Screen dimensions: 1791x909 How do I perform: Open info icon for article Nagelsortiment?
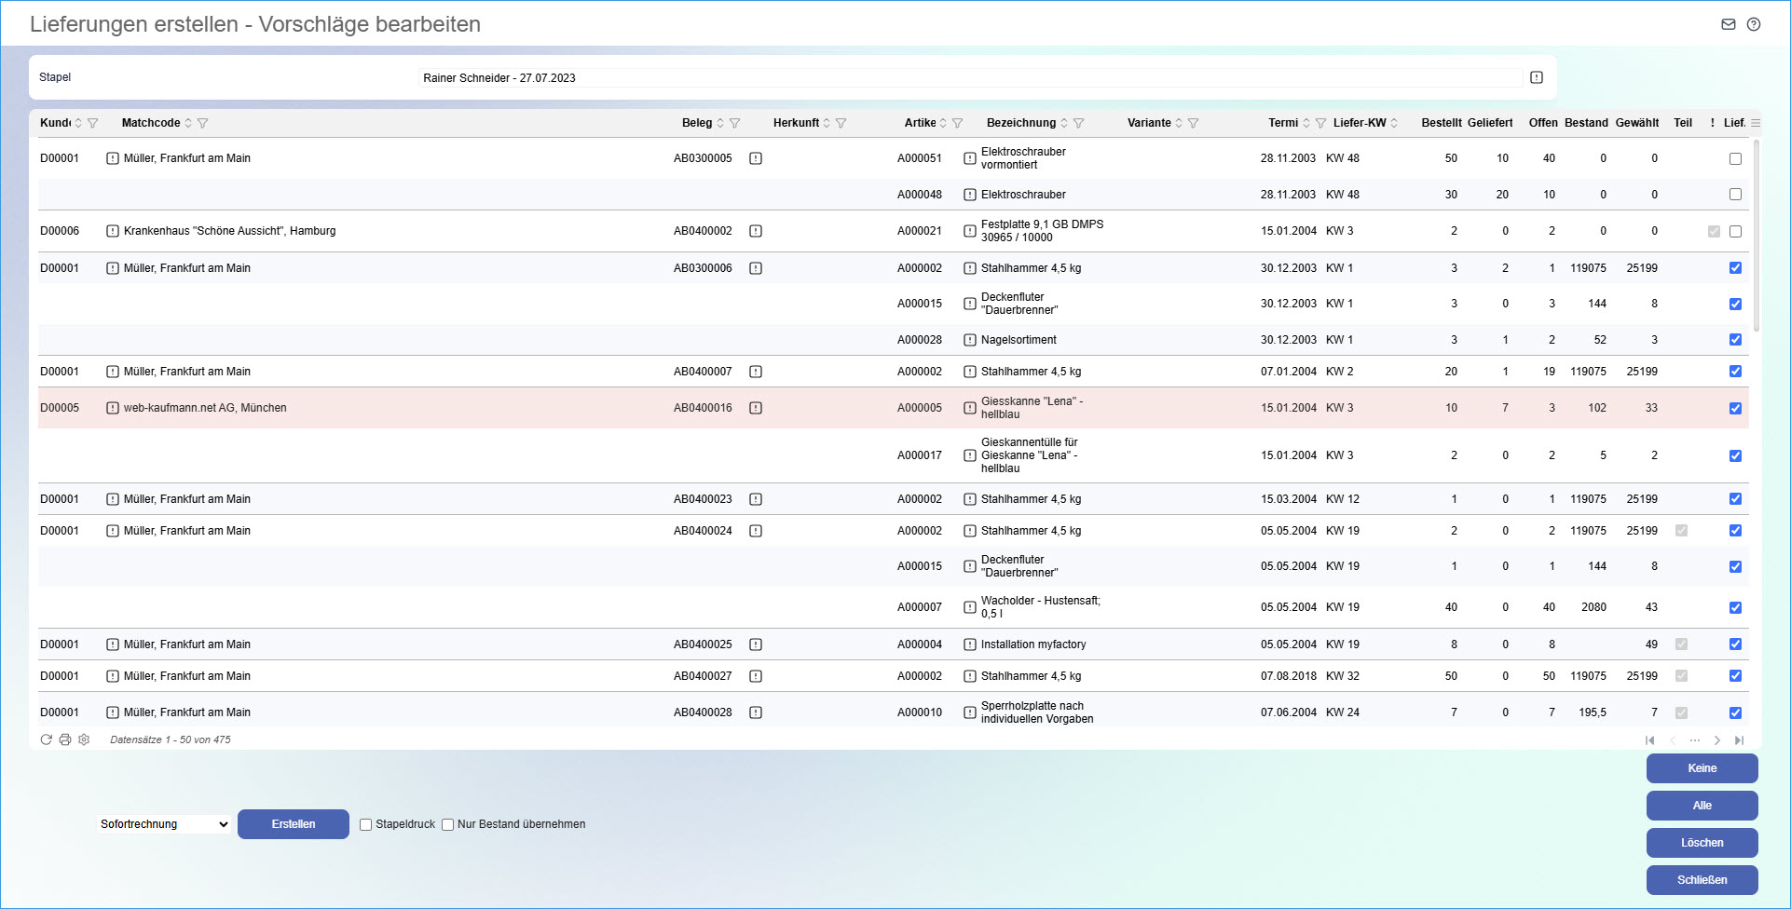970,340
